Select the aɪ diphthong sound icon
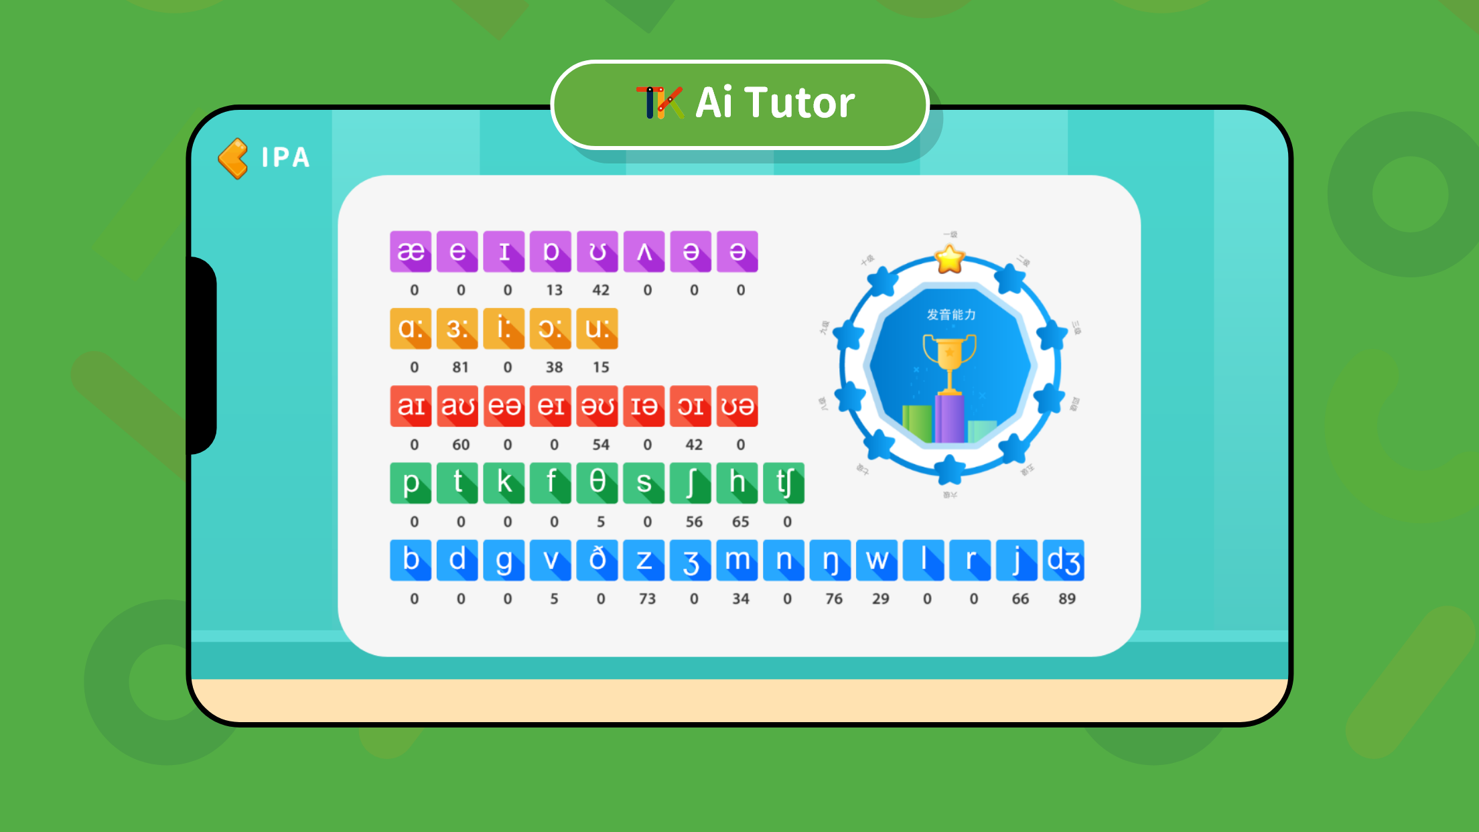The image size is (1479, 832). point(415,407)
